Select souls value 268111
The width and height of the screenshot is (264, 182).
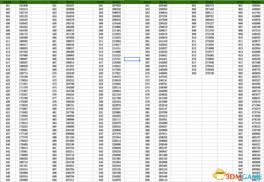(x=210, y=13)
